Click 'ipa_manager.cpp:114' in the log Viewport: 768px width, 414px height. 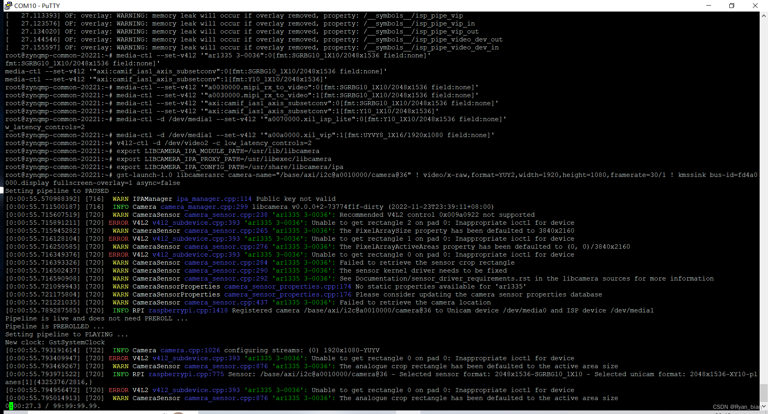click(214, 199)
